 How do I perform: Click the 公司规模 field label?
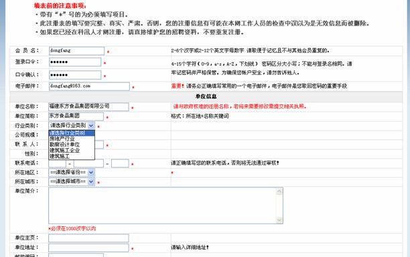[x=27, y=135]
